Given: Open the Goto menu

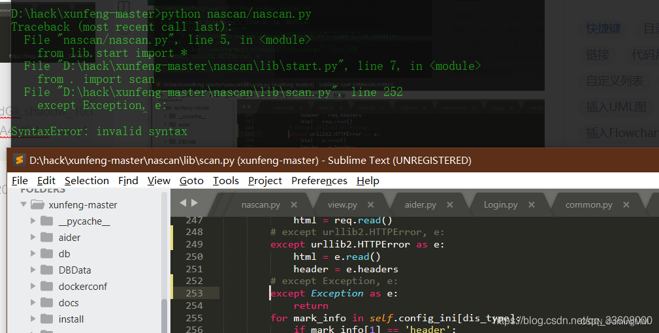Looking at the screenshot, I should pos(191,181).
